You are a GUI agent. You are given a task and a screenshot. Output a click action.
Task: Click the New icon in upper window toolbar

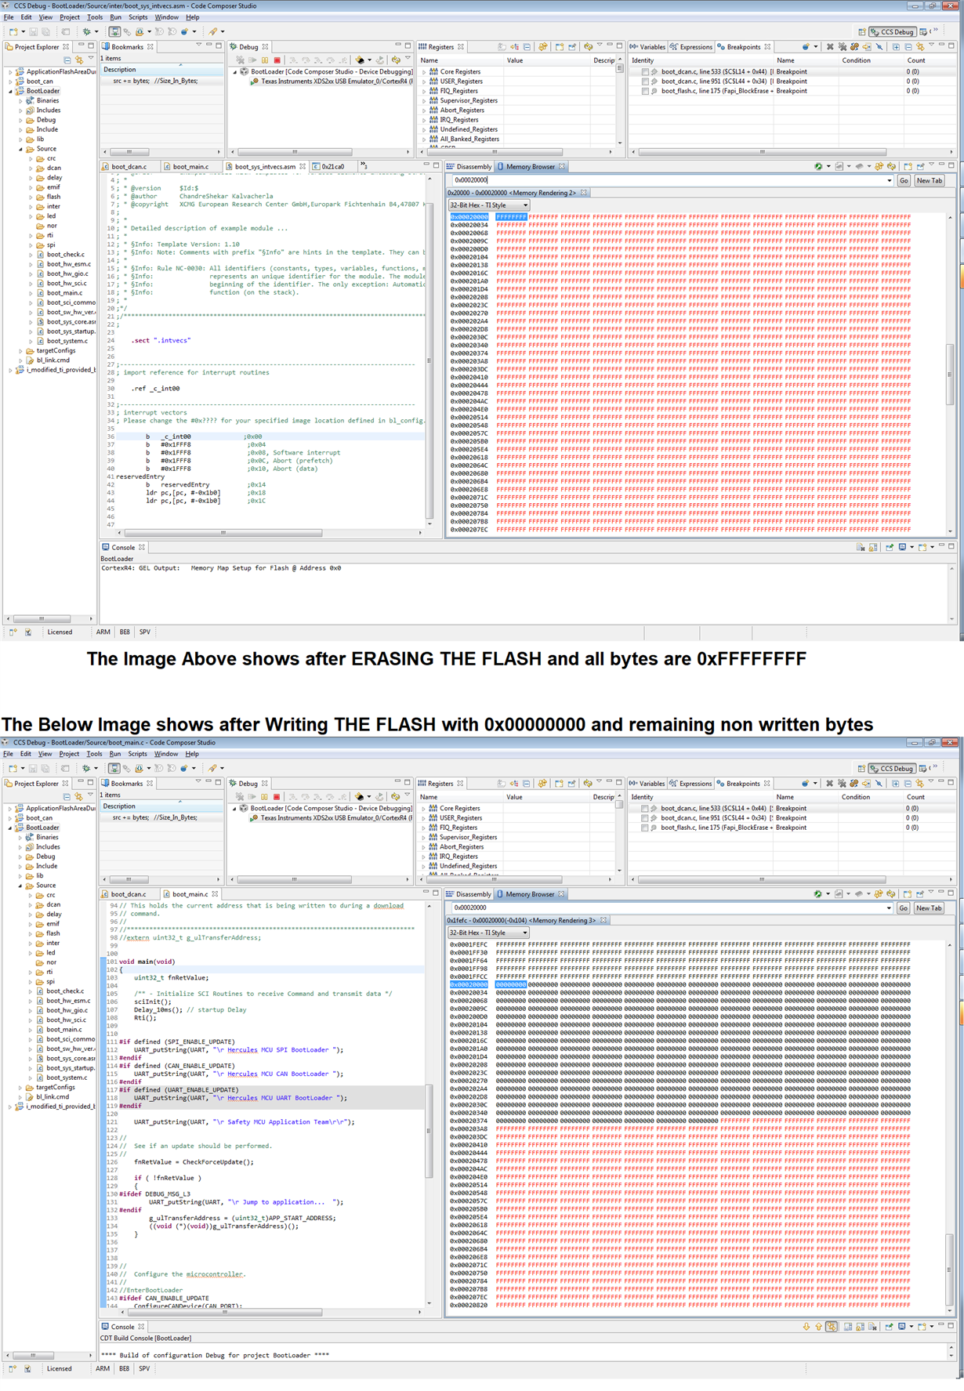tap(14, 32)
